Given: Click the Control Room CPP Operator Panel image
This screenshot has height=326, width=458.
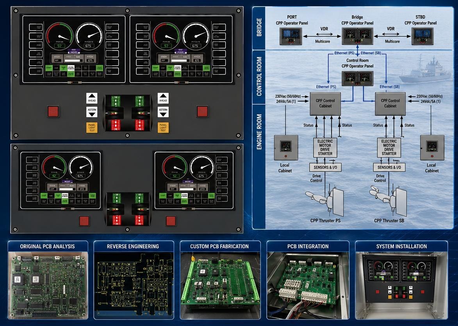Looking at the screenshot, I should (358, 78).
